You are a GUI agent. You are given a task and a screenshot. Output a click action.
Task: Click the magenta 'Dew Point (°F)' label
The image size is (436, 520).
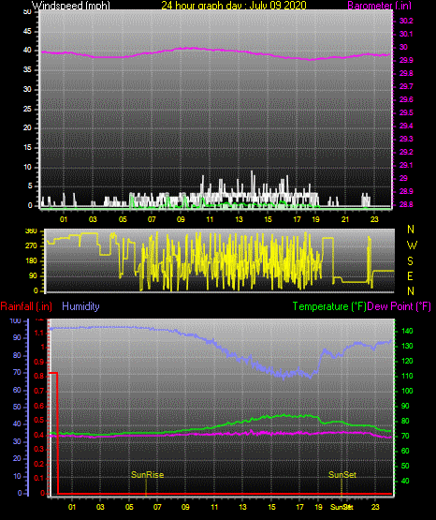400,306
